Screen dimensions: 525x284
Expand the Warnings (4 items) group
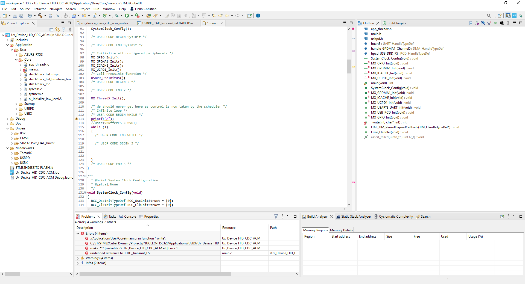click(78, 258)
